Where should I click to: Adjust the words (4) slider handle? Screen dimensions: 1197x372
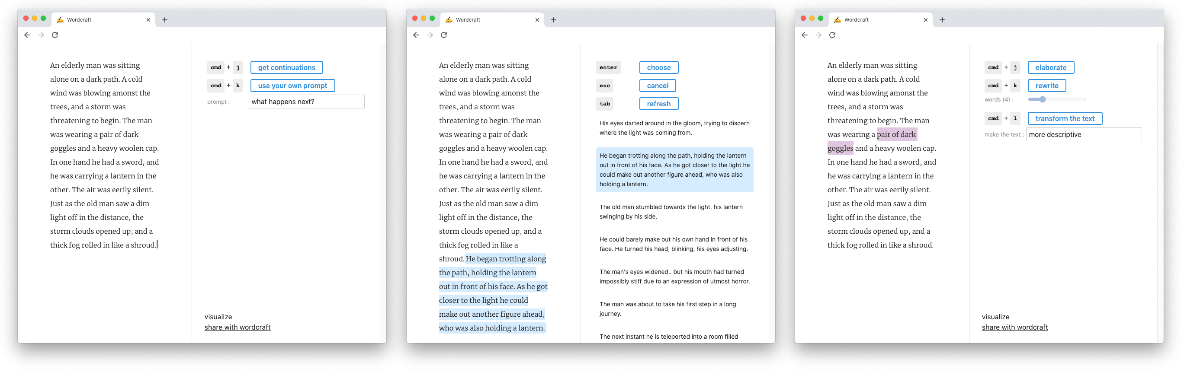(1043, 100)
